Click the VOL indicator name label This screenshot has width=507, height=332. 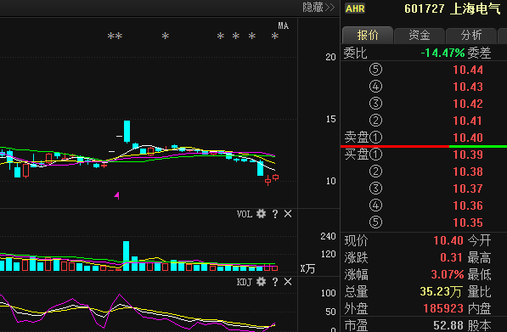click(244, 214)
